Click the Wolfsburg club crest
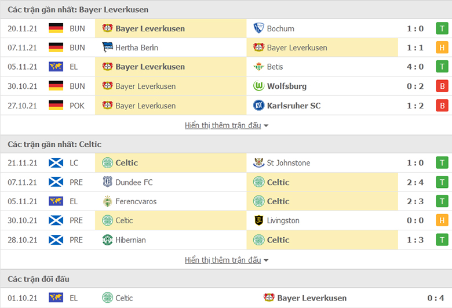 tap(258, 86)
